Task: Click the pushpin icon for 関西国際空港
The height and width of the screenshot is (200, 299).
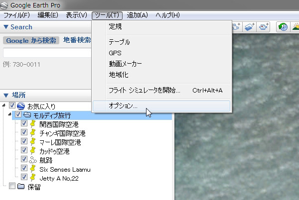Action: (x=33, y=124)
